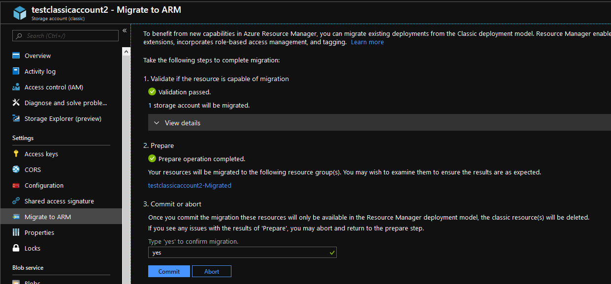The image size is (611, 284).
Task: Click the Activity log icon
Action: [x=16, y=71]
